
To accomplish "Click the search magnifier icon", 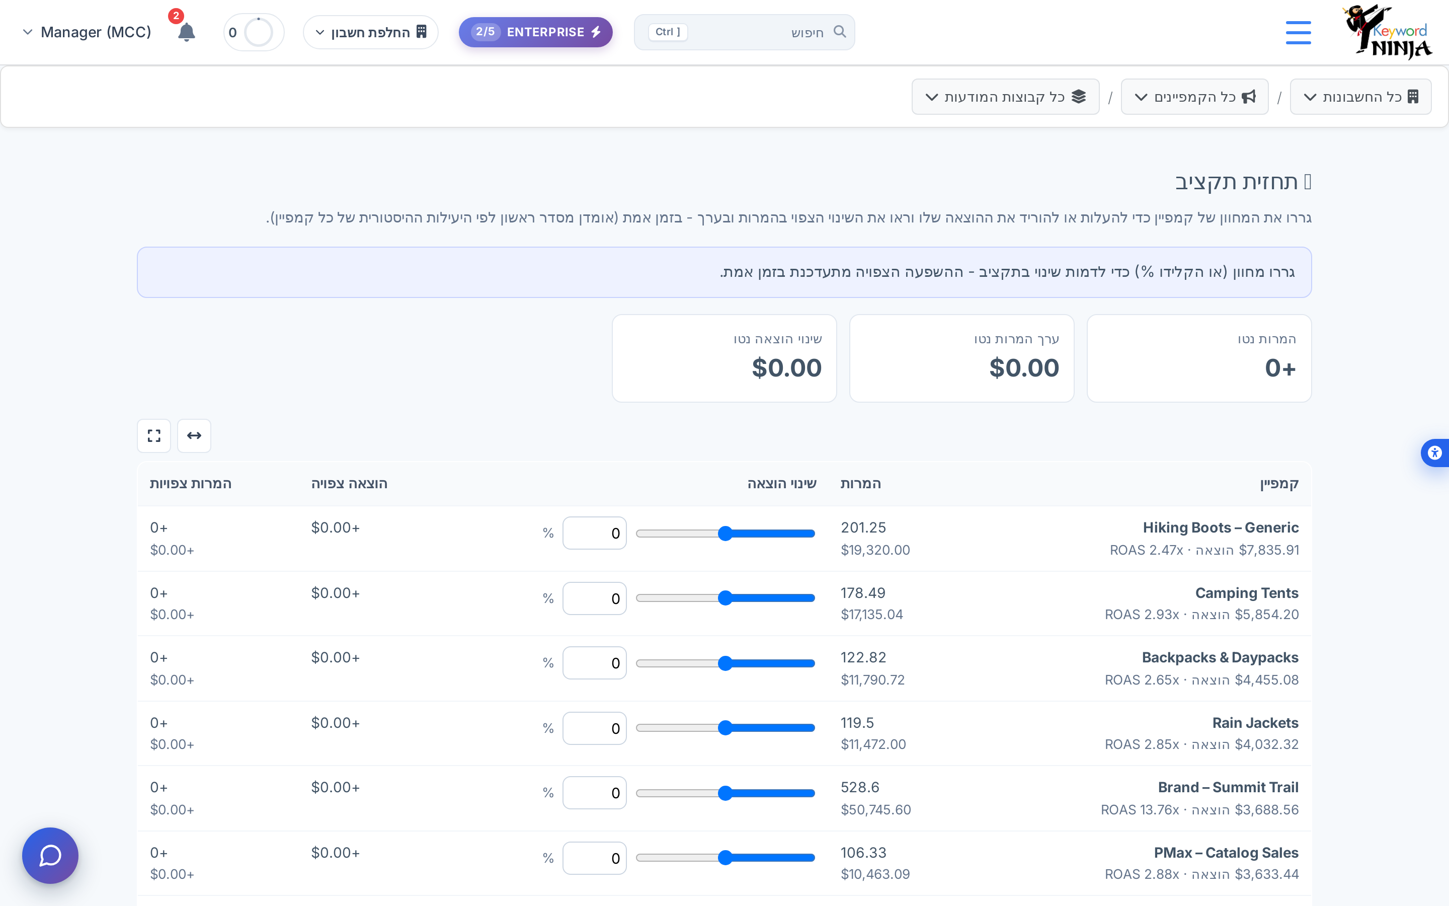I will (x=839, y=32).
